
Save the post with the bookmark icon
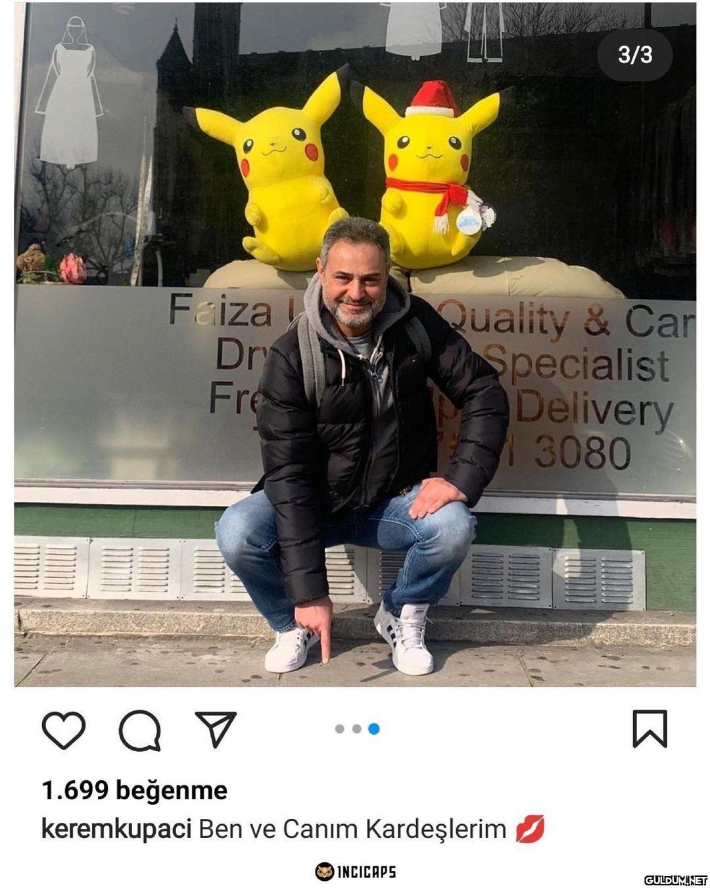coord(650,728)
